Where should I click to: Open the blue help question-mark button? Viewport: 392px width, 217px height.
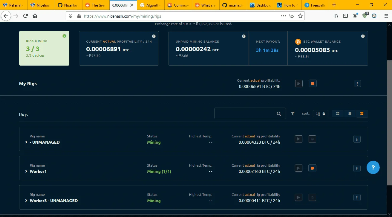[x=373, y=168]
